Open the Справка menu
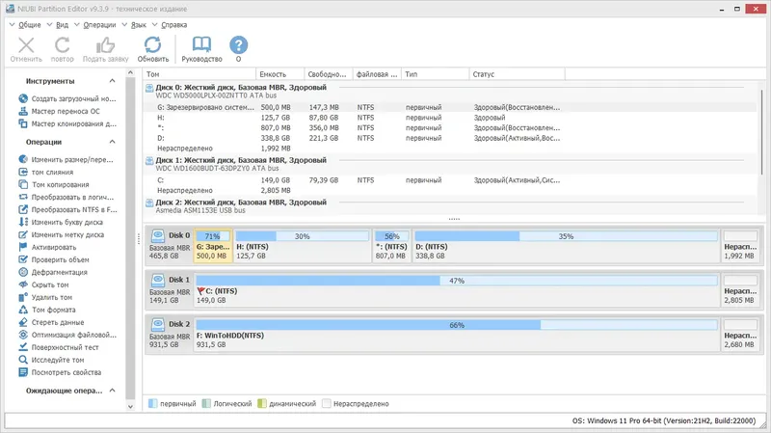The image size is (771, 433). pyautogui.click(x=174, y=25)
